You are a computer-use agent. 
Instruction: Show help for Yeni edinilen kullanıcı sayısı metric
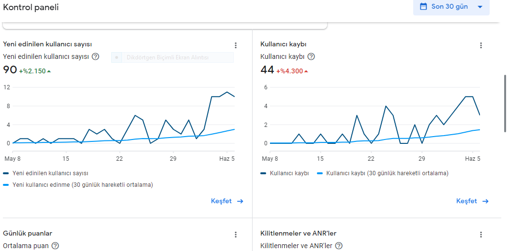click(95, 56)
